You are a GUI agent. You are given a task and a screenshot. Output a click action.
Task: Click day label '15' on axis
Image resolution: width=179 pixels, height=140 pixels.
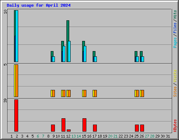(x=84, y=136)
